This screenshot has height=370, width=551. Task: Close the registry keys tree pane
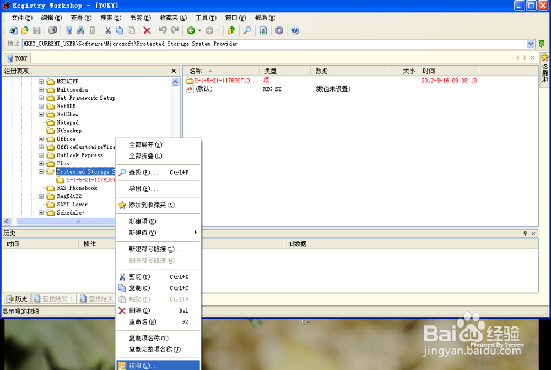tap(174, 71)
